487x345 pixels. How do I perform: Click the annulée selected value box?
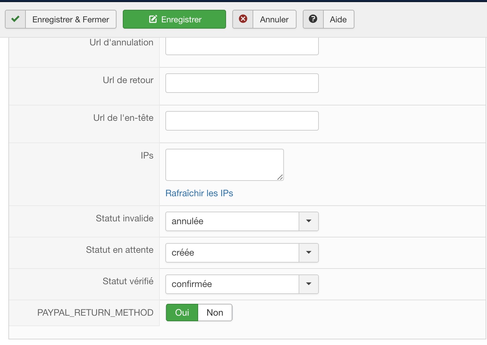coord(232,221)
